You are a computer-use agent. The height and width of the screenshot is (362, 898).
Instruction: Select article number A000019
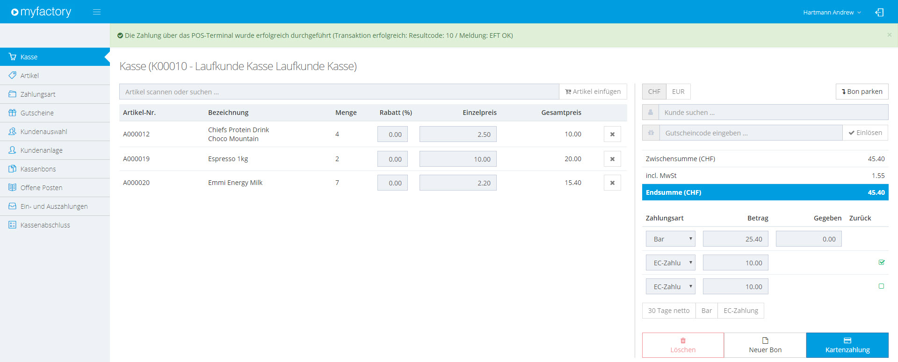pos(136,159)
